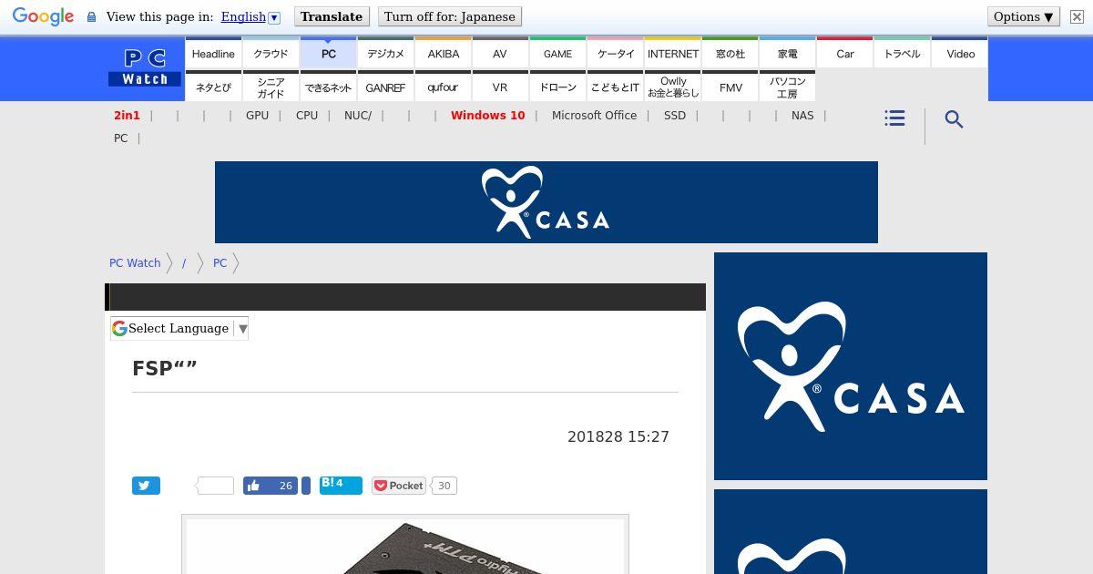Open the Car tab
The image size is (1093, 574).
[844, 53]
